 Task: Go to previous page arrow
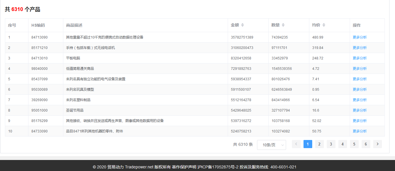(x=296, y=144)
